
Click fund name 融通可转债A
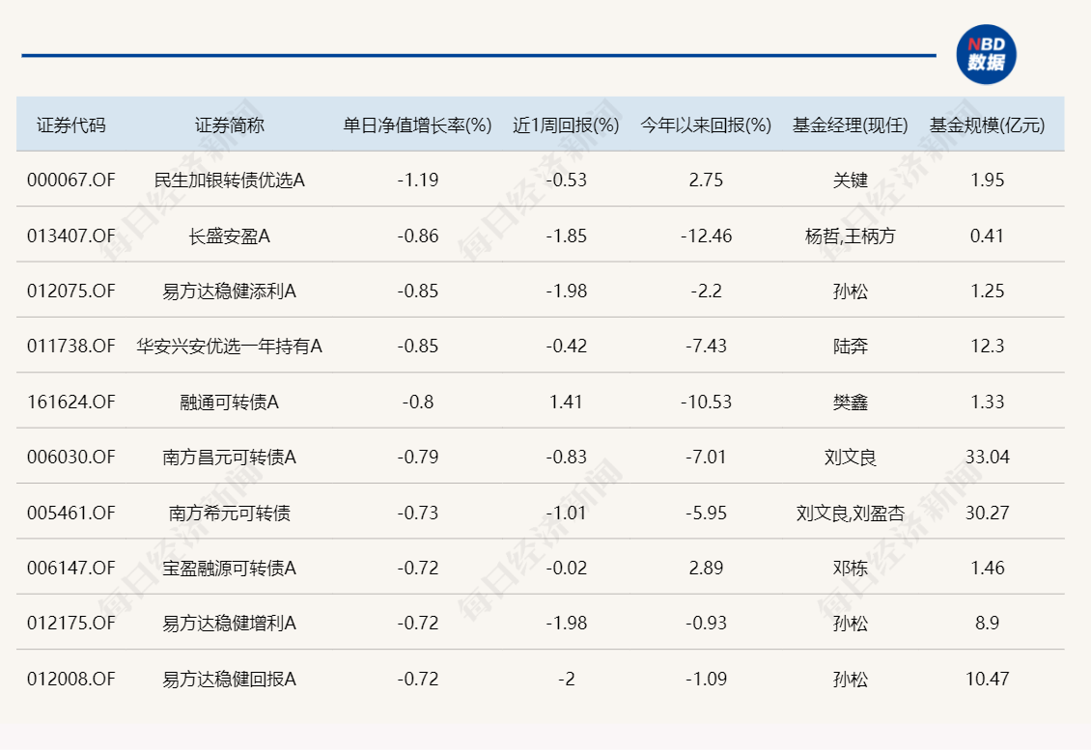229,403
